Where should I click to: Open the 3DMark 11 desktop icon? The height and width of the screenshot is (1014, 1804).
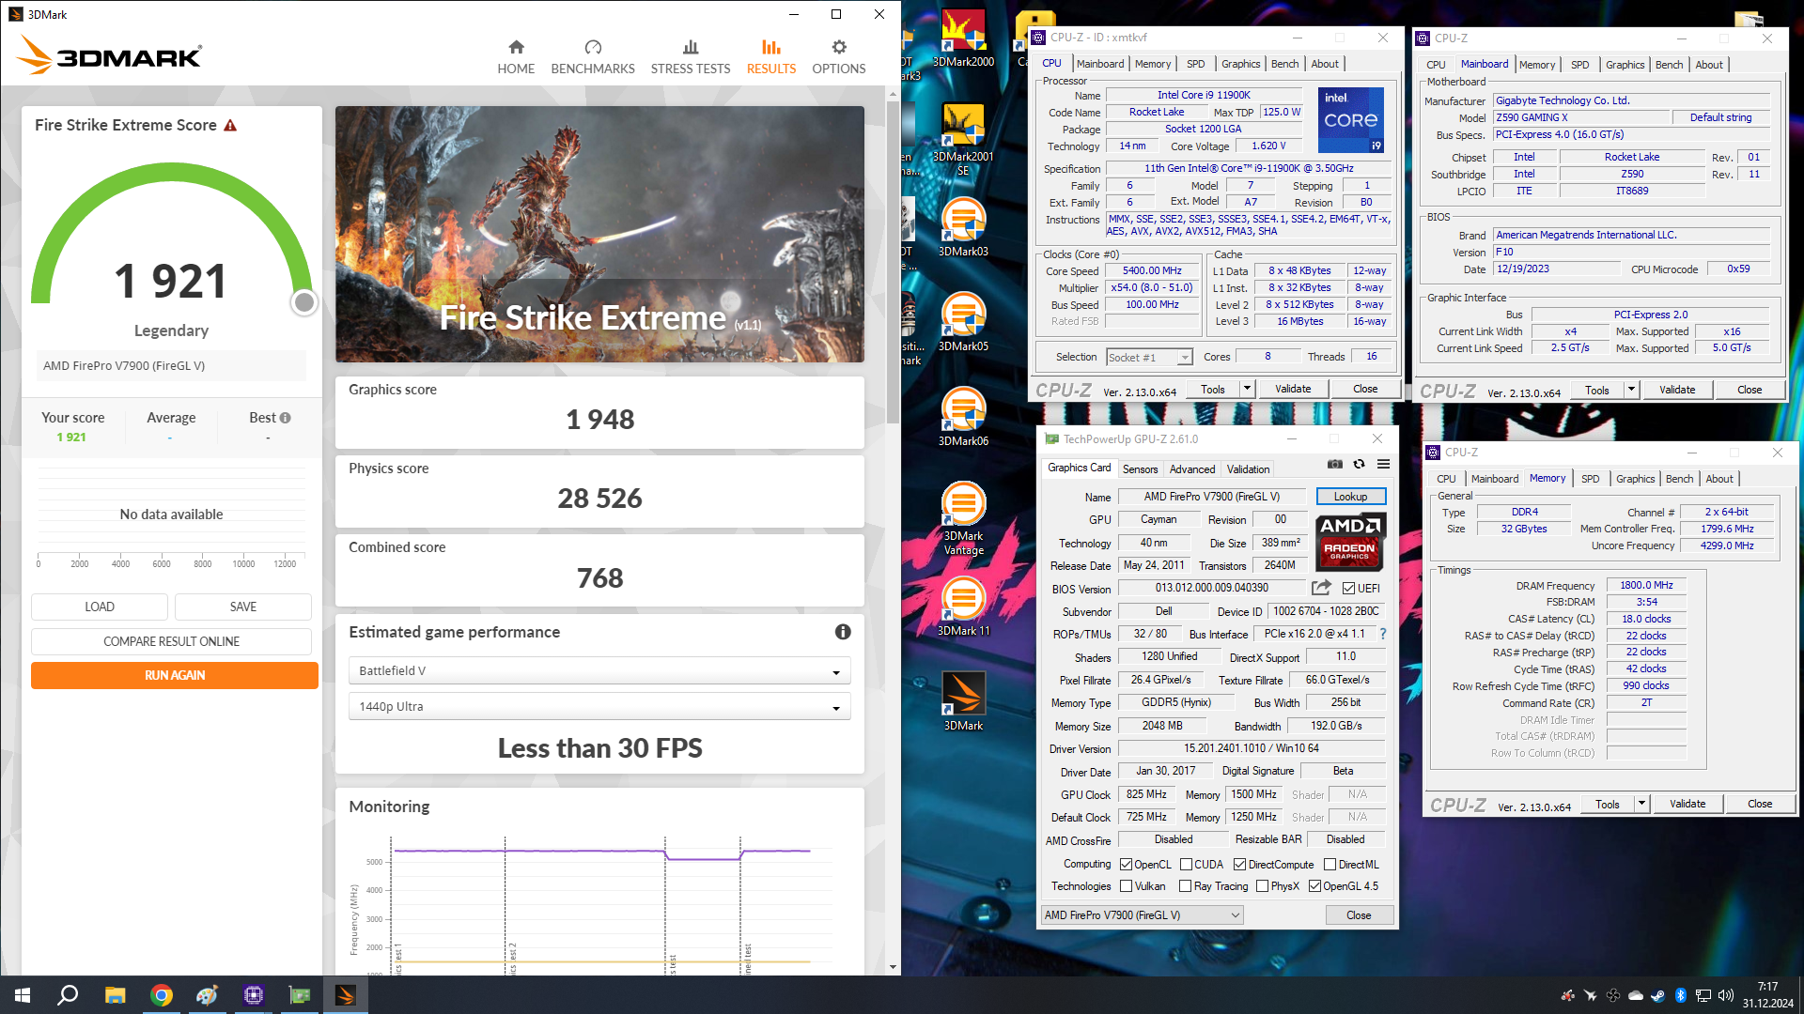(963, 606)
